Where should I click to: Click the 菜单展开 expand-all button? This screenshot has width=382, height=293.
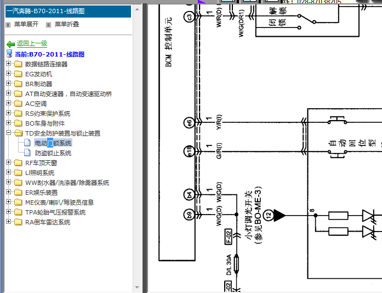point(26,24)
